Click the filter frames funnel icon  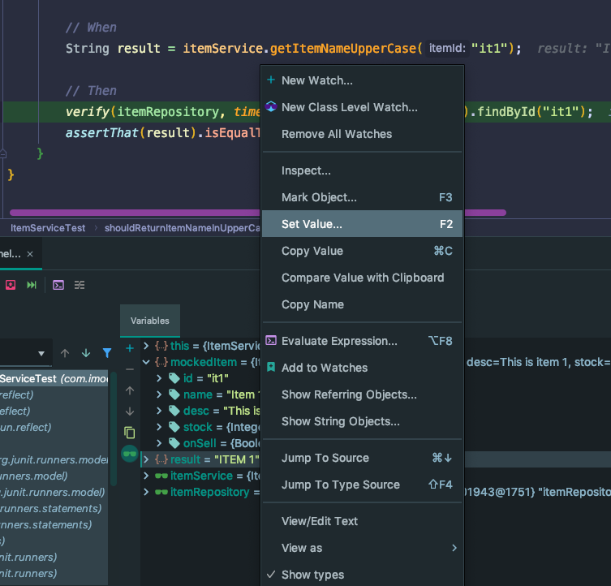[107, 353]
